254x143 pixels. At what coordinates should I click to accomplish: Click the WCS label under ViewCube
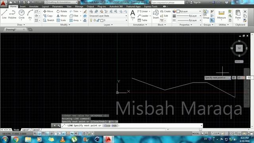(x=239, y=62)
